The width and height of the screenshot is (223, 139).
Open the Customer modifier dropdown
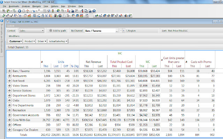(16, 41)
